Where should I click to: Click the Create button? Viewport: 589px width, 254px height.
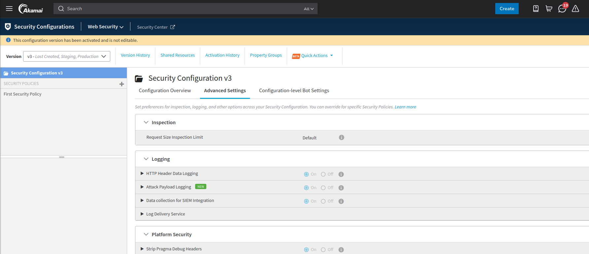coord(507,9)
